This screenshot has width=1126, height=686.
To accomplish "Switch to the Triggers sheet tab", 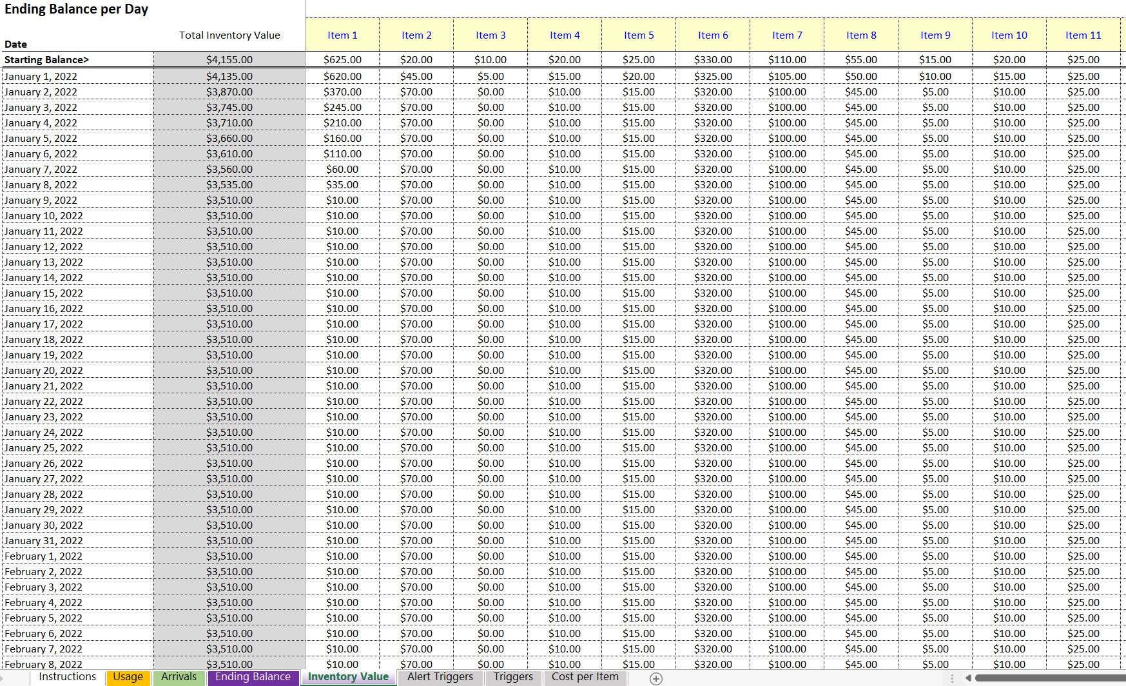I will [x=513, y=677].
